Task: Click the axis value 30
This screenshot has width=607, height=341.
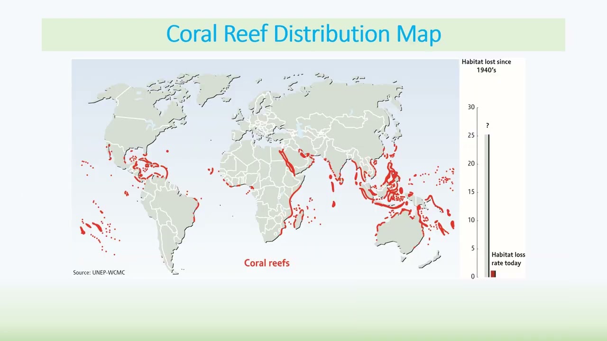Action: tap(471, 107)
